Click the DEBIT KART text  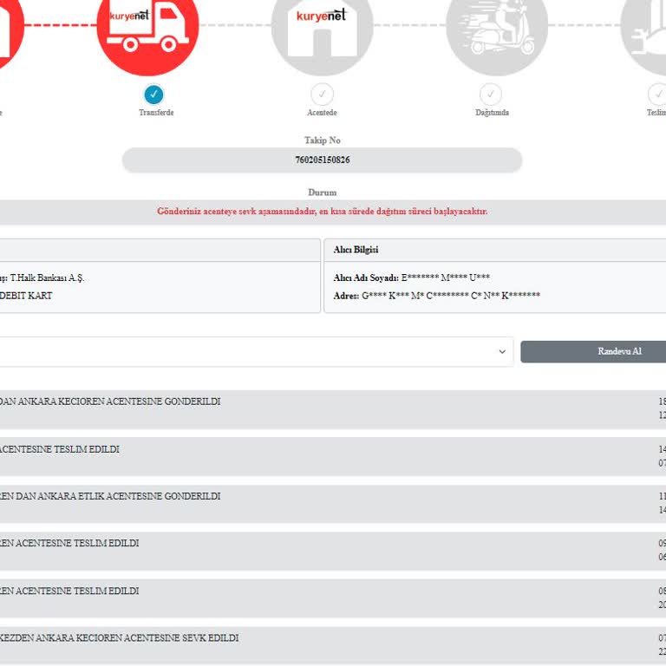pos(26,296)
